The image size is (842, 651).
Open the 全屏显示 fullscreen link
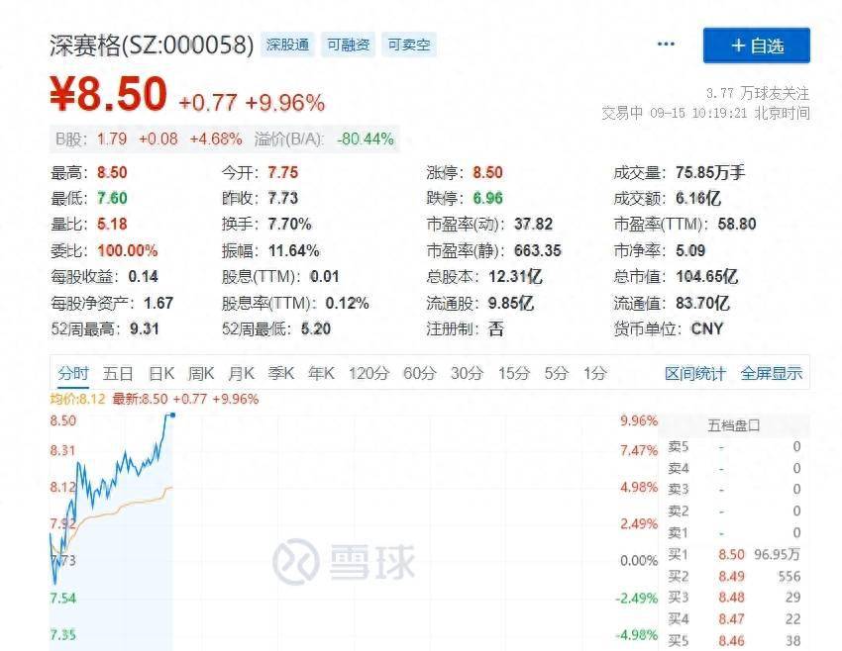[771, 373]
